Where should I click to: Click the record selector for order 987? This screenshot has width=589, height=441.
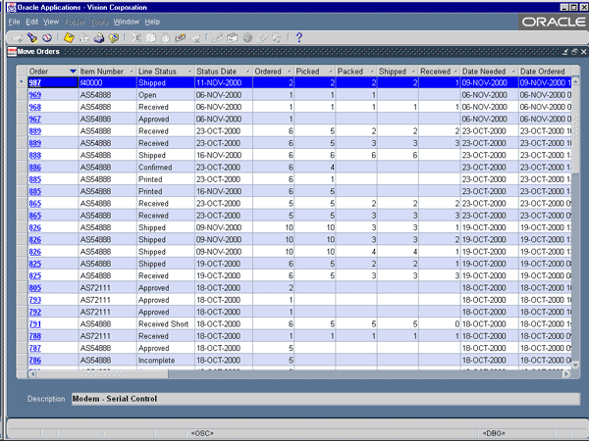point(22,83)
